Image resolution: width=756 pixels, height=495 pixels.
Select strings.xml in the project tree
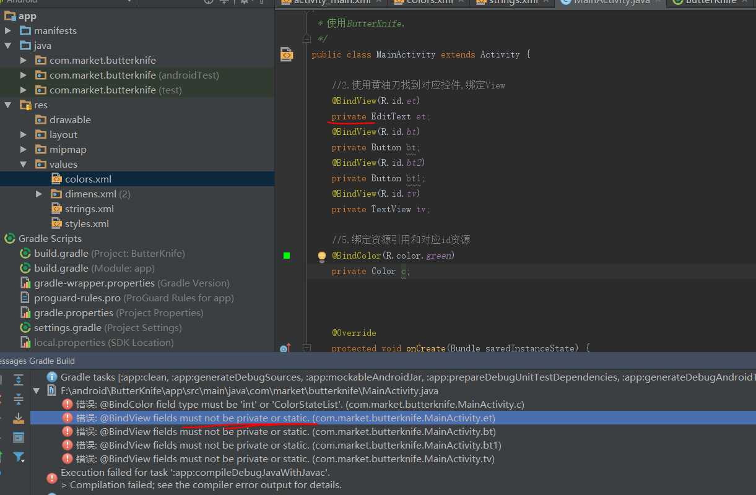click(89, 209)
